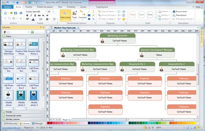Expand Formas de cartas library section

click(24, 115)
